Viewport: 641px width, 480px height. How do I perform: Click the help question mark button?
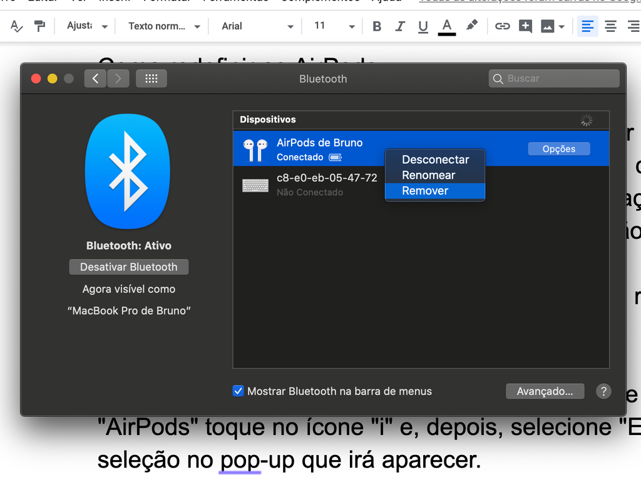603,391
